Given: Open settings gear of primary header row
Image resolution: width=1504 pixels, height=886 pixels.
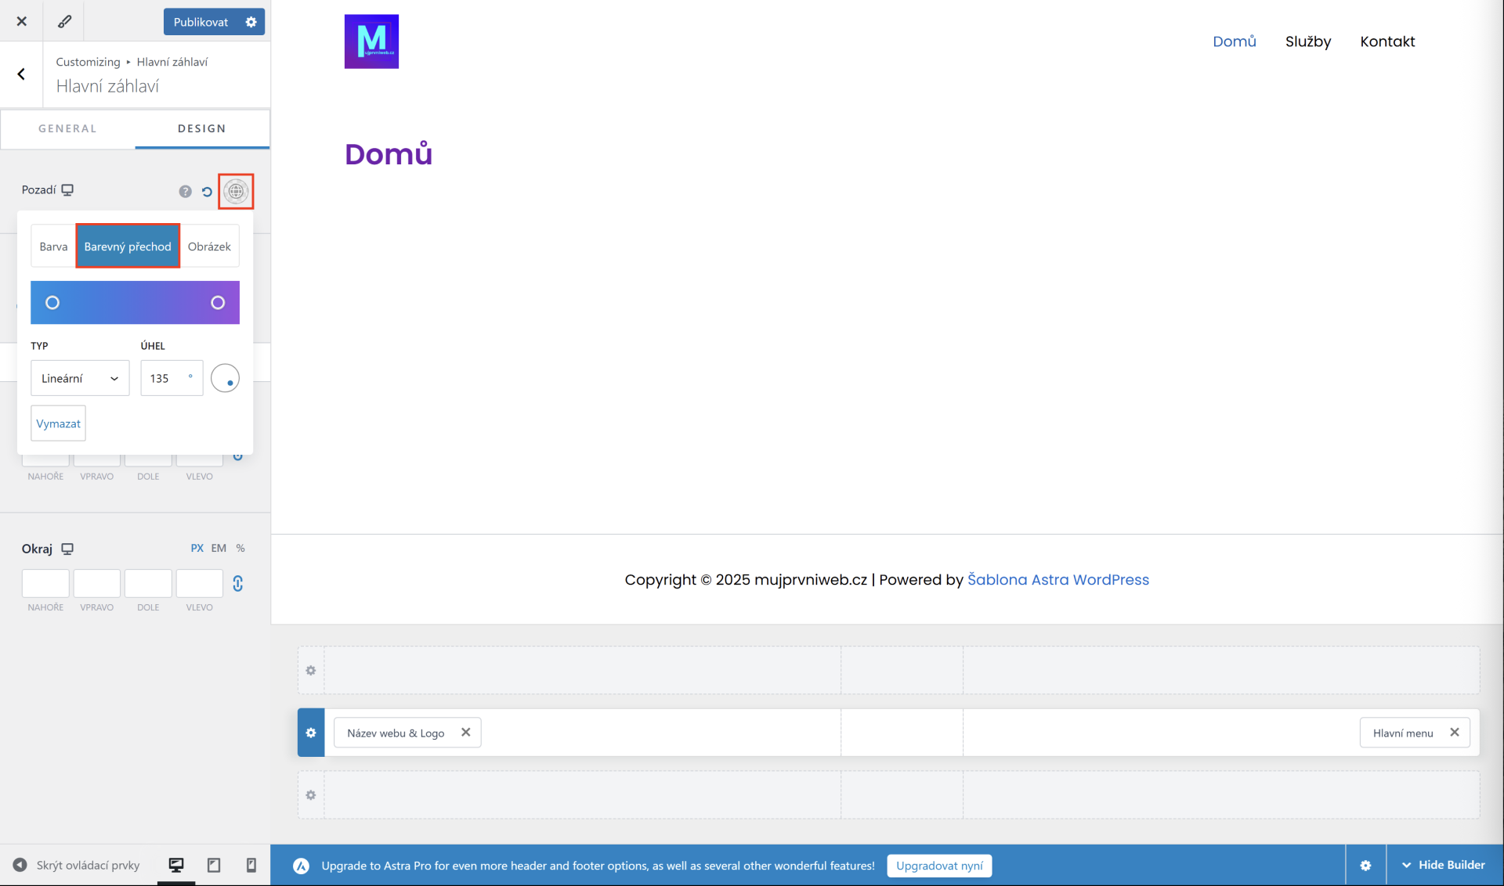Looking at the screenshot, I should click(311, 733).
